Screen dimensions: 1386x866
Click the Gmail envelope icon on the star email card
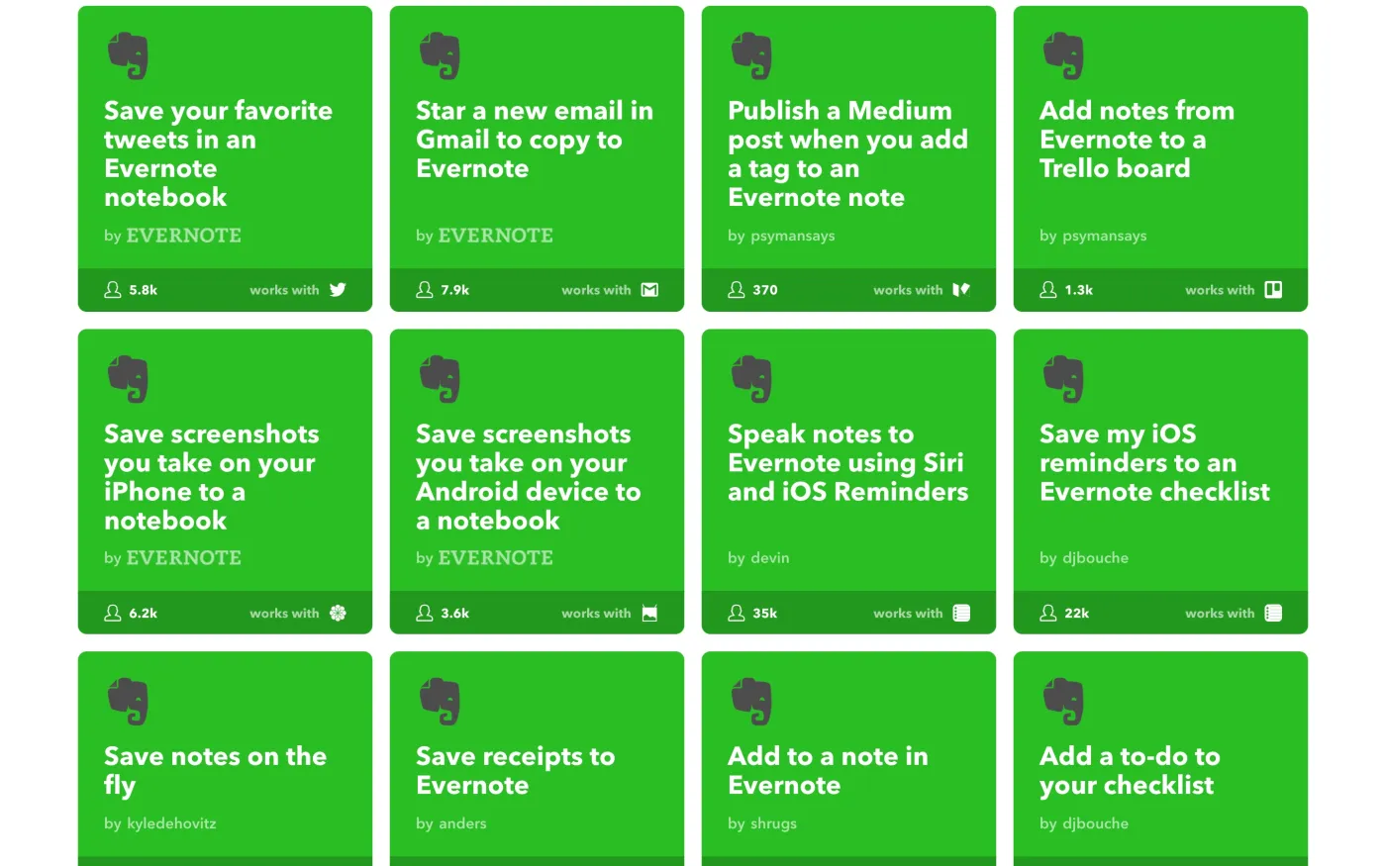(x=649, y=290)
